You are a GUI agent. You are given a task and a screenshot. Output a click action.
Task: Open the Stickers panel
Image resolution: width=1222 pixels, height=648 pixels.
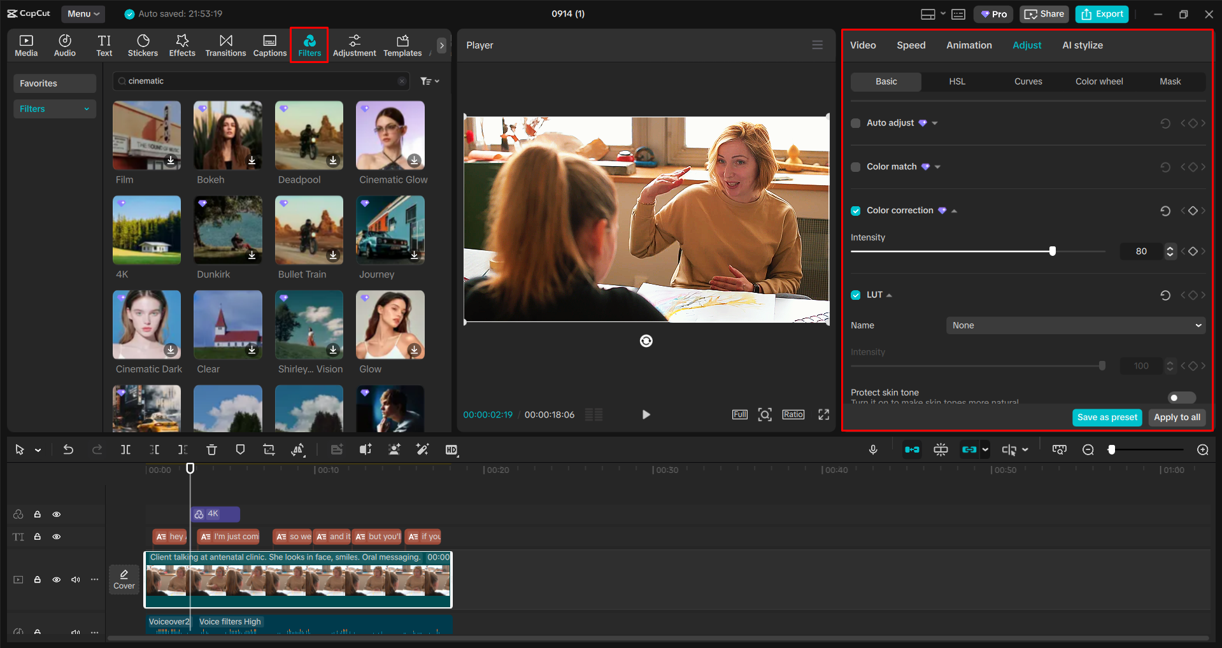coord(143,45)
